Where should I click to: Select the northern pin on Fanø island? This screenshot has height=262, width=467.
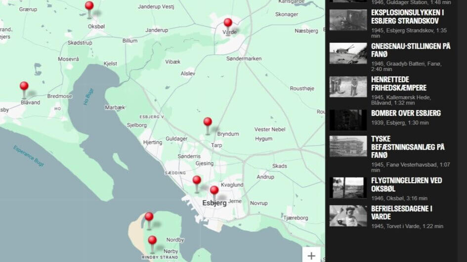click(x=149, y=218)
